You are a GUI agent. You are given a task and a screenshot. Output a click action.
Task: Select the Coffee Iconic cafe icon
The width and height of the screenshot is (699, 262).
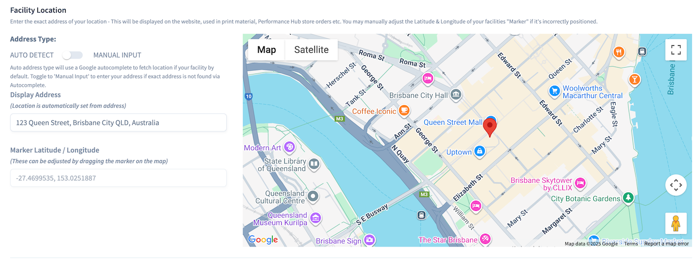point(404,111)
